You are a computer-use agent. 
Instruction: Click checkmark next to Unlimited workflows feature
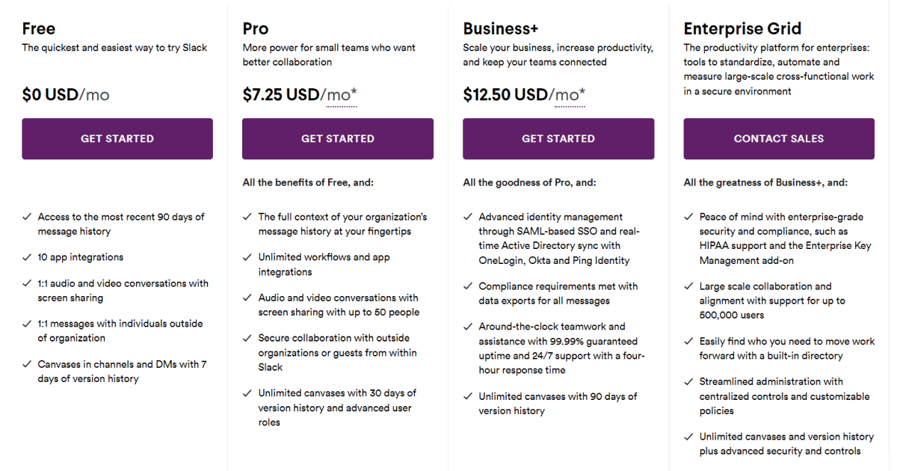247,257
